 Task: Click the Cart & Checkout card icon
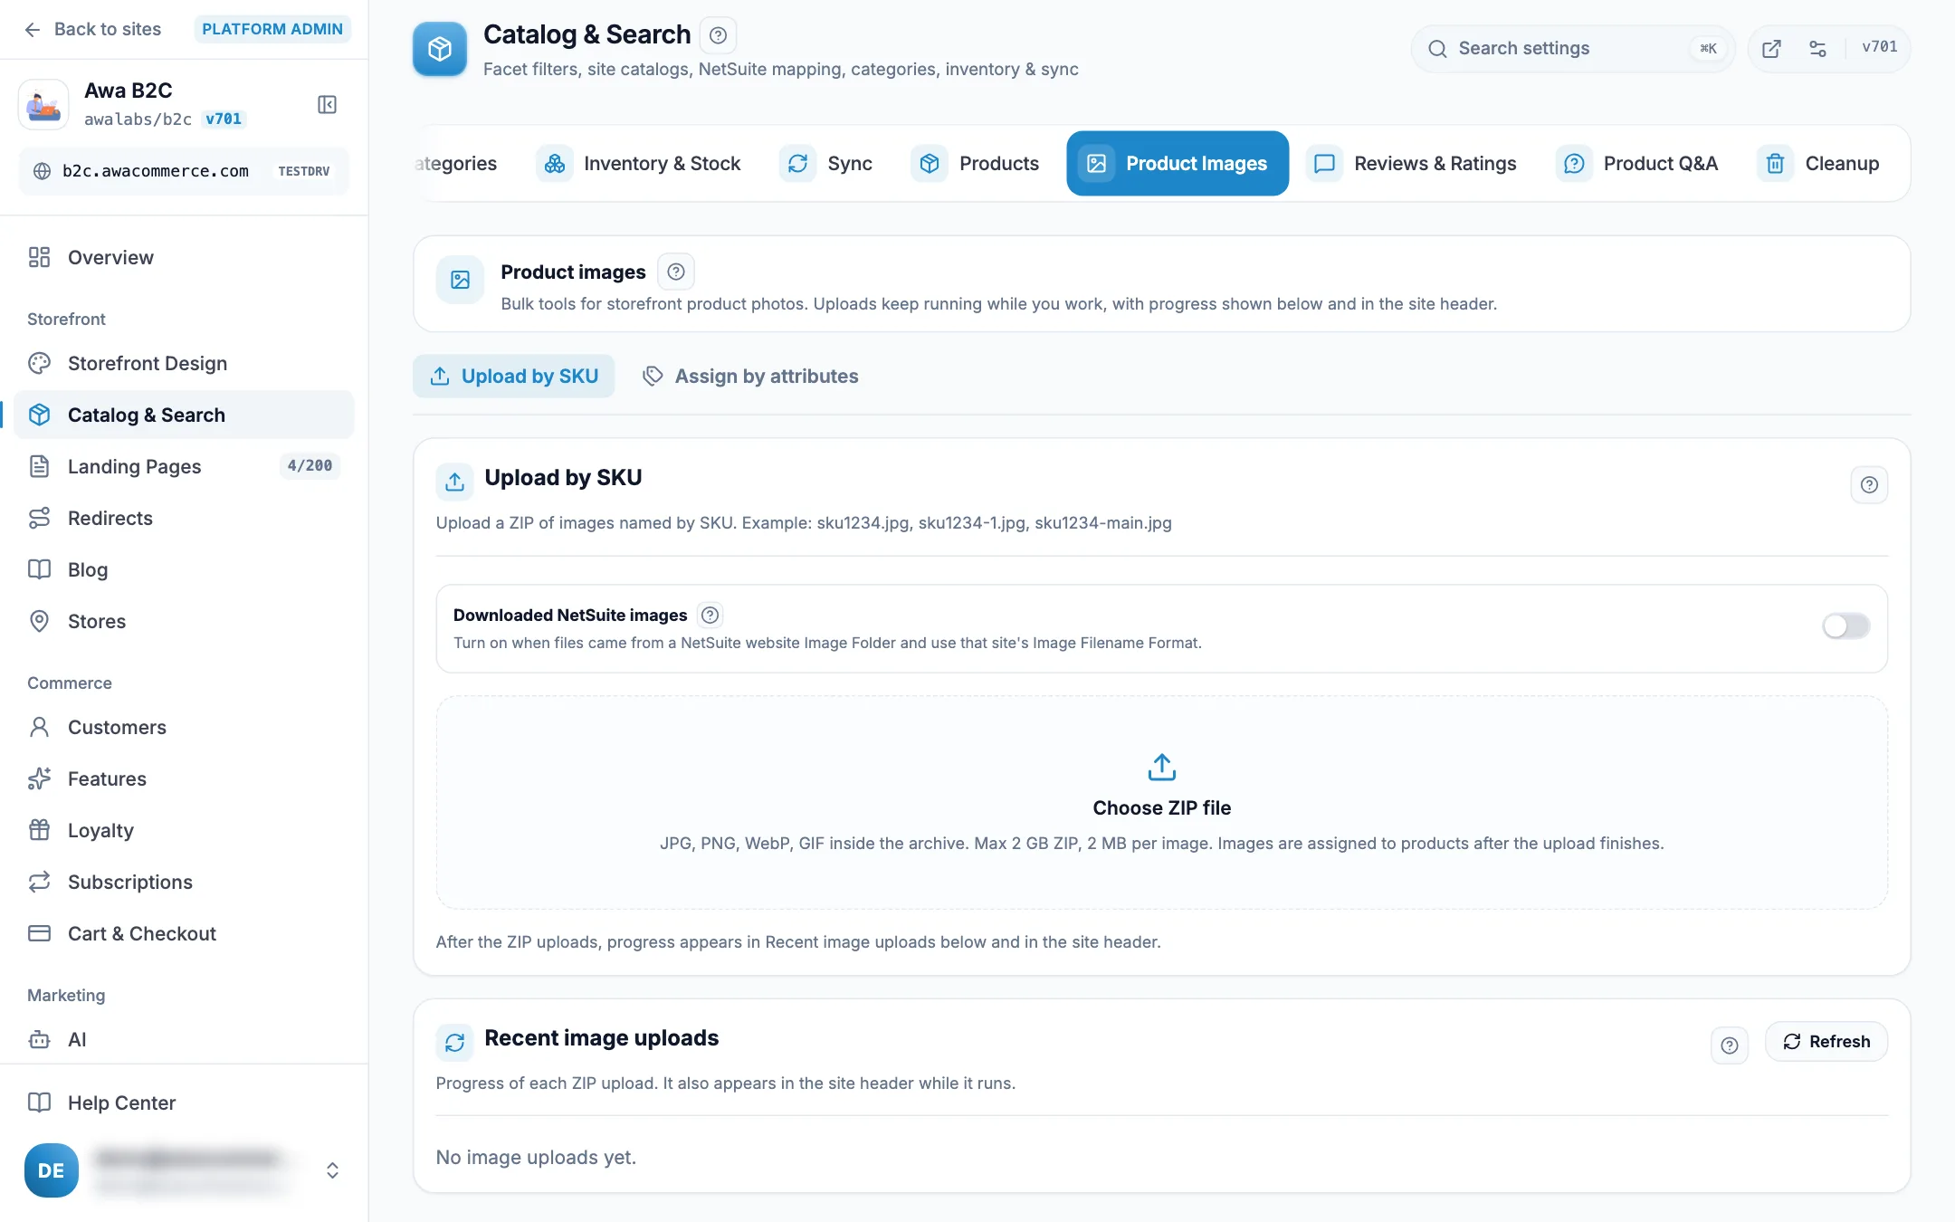pyautogui.click(x=39, y=933)
